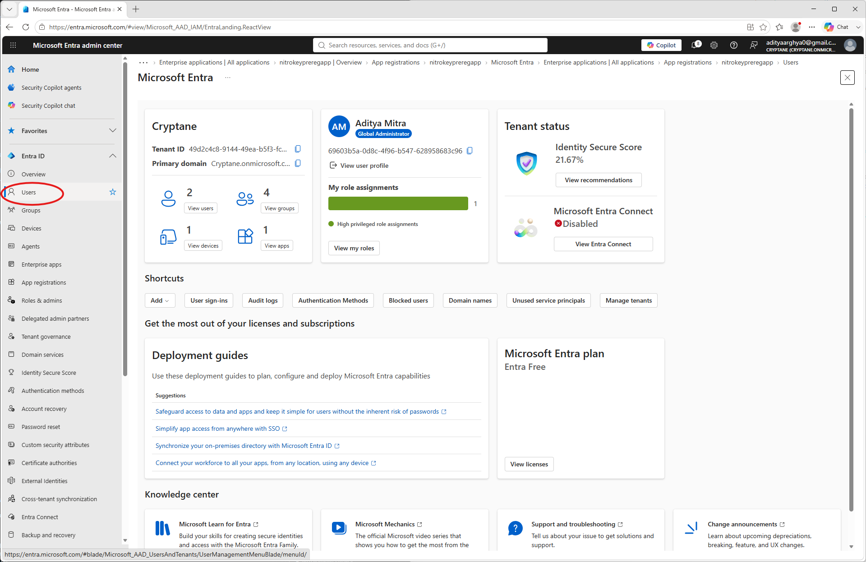Open Security Copilot chat
The height and width of the screenshot is (562, 866).
coord(48,106)
